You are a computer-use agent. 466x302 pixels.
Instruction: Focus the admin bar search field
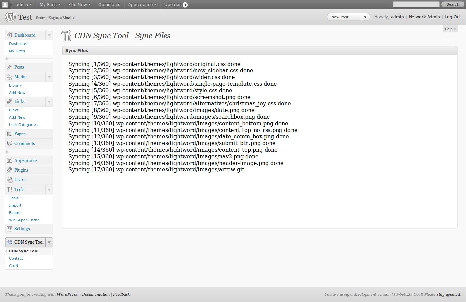pyautogui.click(x=416, y=4)
